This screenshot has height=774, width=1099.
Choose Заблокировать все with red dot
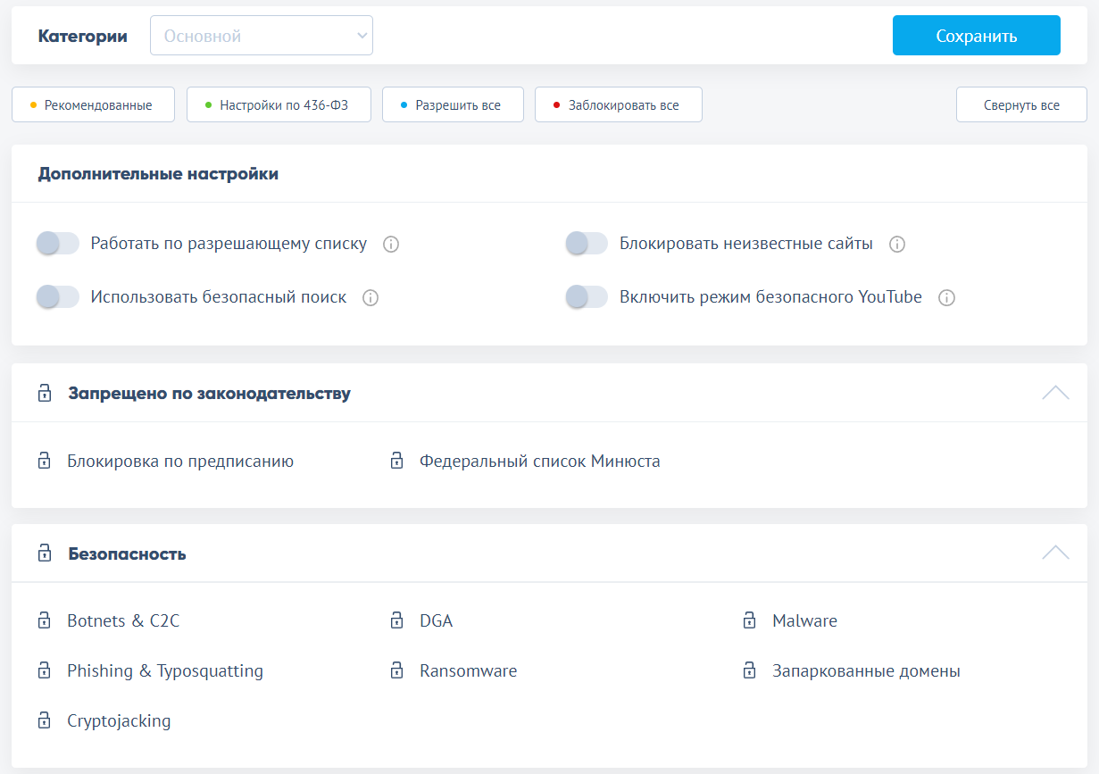(x=618, y=105)
